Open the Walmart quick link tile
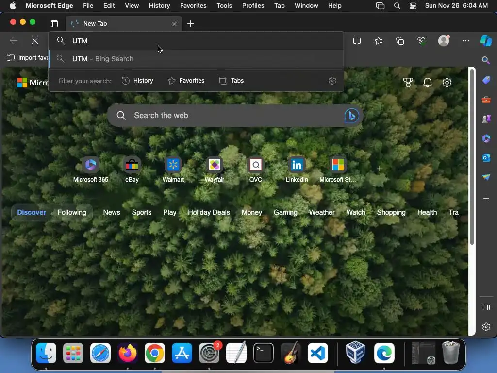The height and width of the screenshot is (373, 497). coord(173,170)
